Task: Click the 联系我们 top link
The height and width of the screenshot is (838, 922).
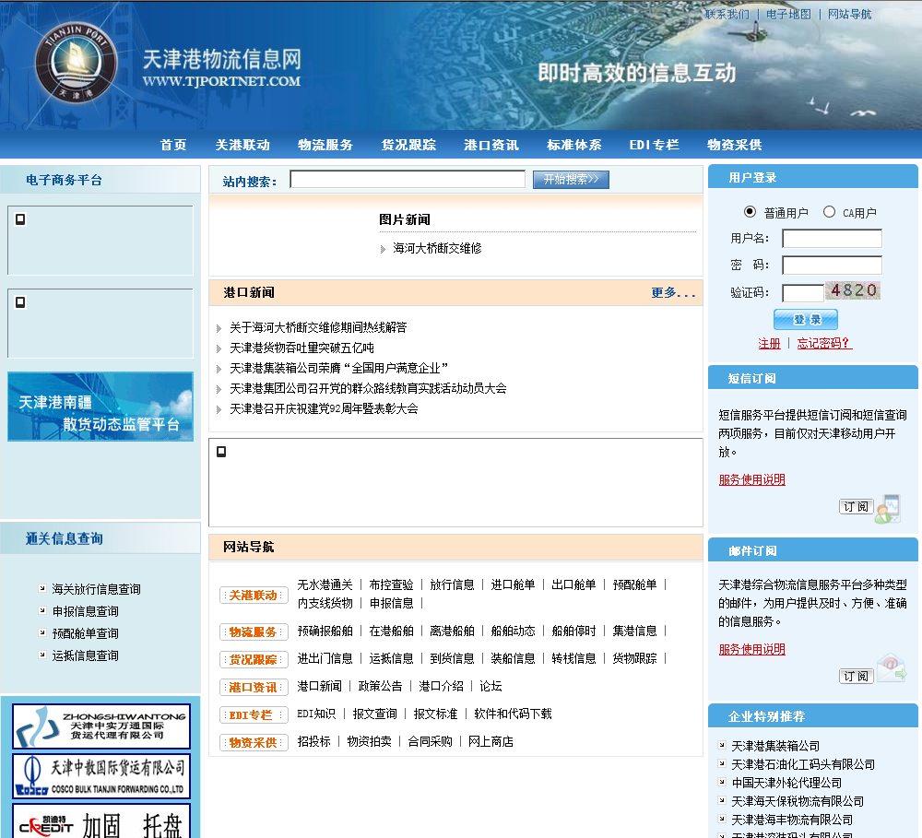Action: 727,14
